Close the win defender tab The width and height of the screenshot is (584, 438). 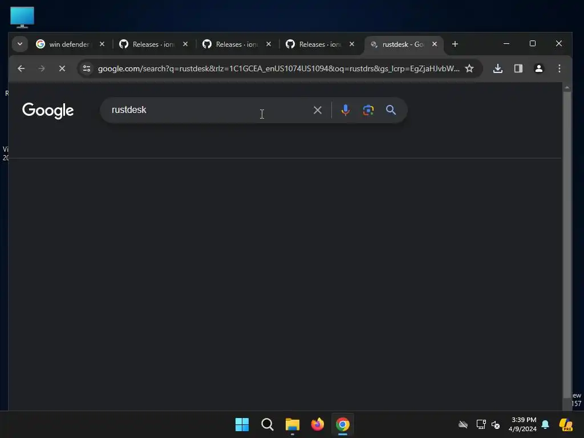pos(102,44)
